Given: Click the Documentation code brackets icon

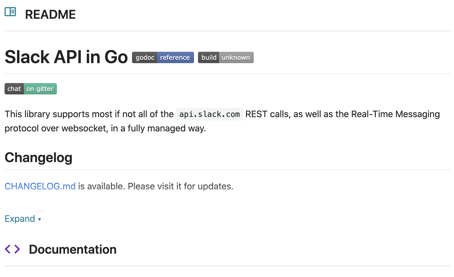Looking at the screenshot, I should tap(13, 249).
